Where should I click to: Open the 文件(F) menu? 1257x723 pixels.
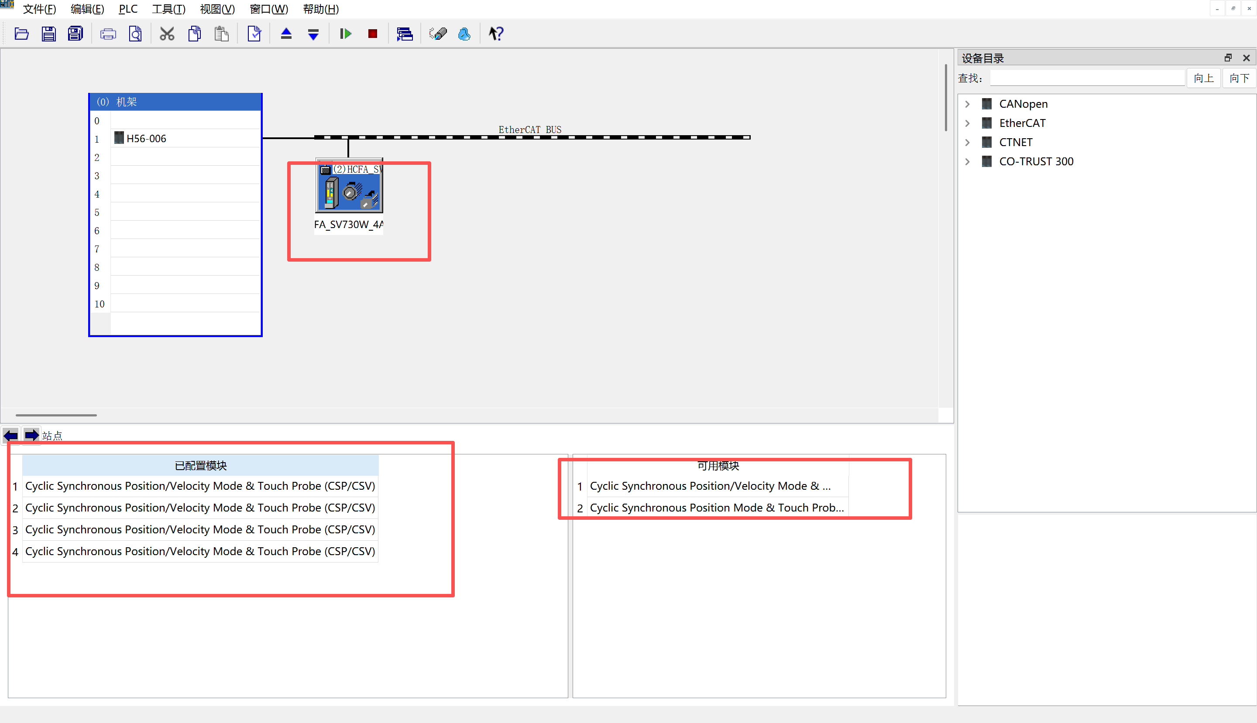(39, 9)
